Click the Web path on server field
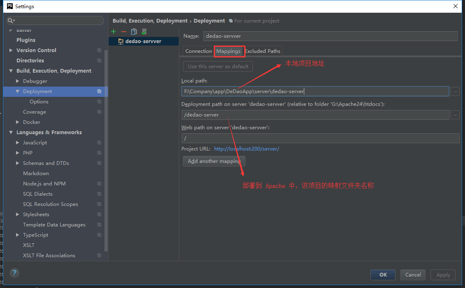 click(320, 138)
